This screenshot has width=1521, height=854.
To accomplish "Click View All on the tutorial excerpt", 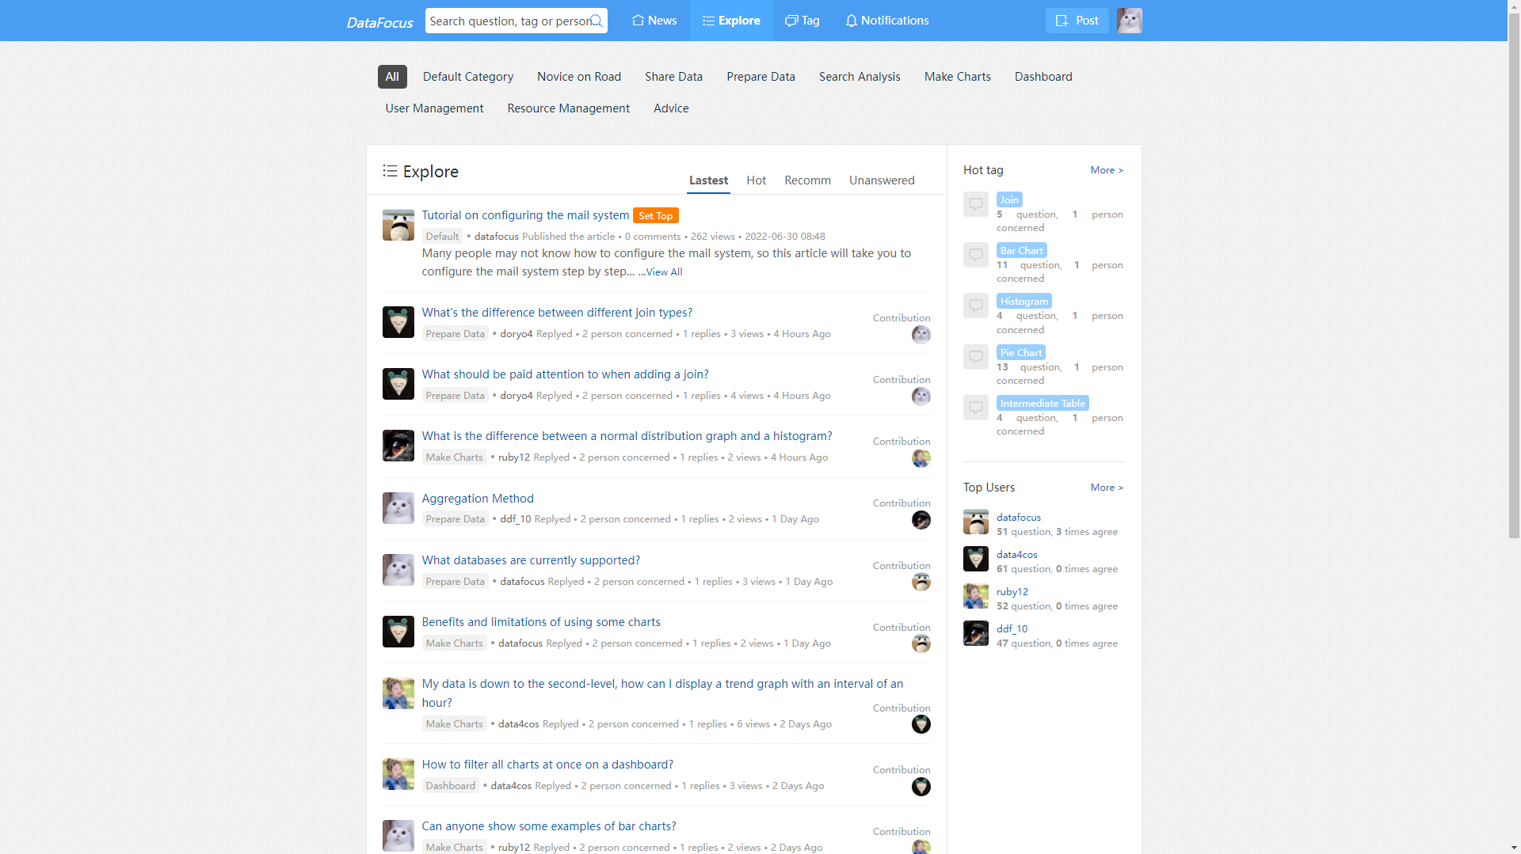I will 664,272.
